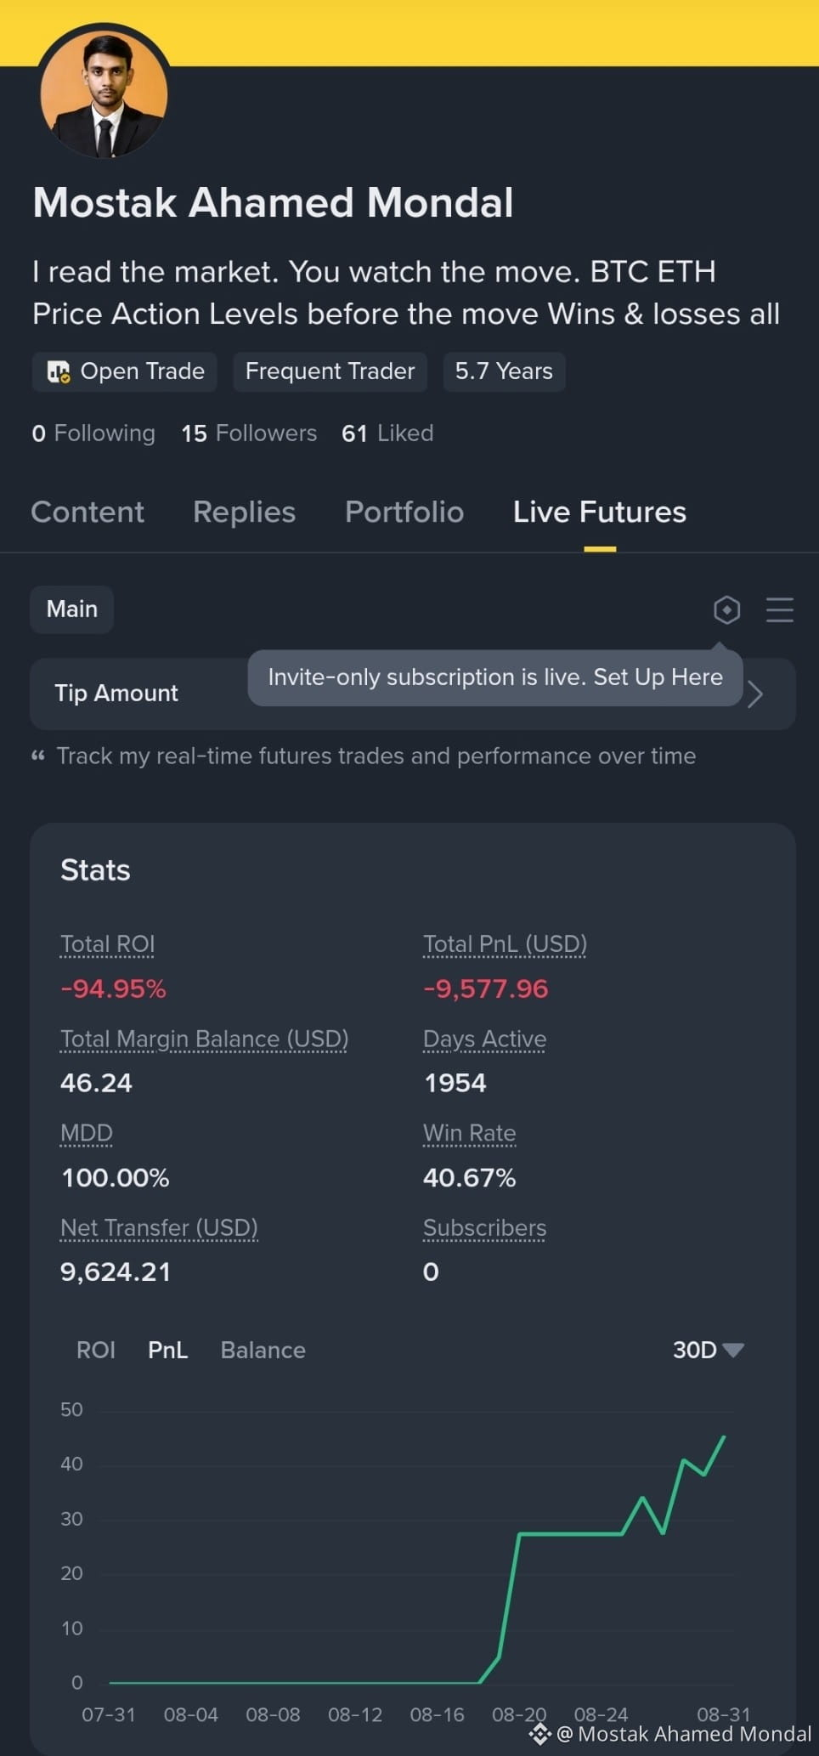Screen dimensions: 819x1756
Task: Tap the MDD info label
Action: point(87,1133)
